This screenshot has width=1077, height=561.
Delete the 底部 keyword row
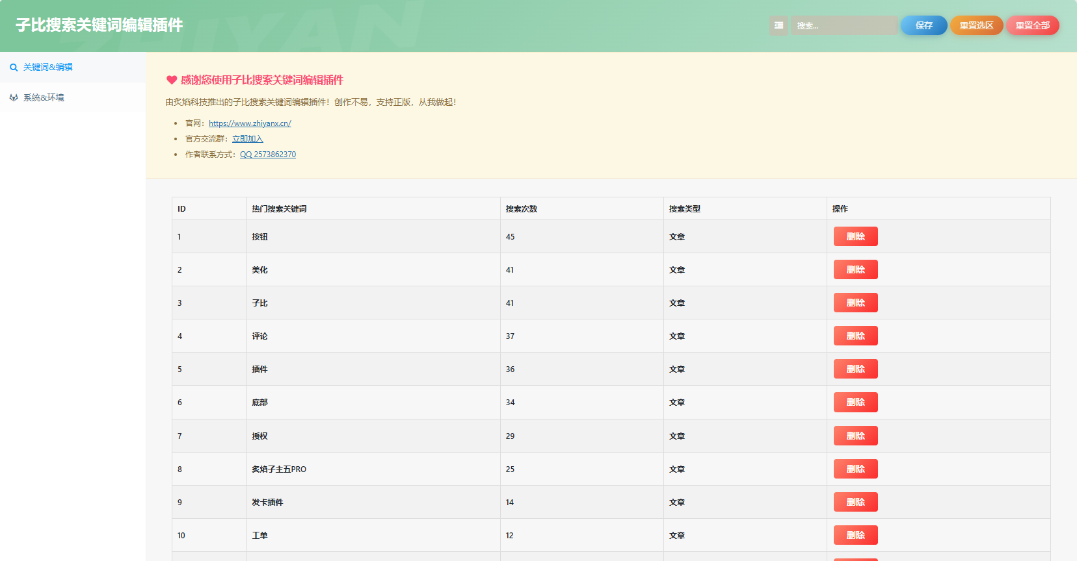click(855, 402)
